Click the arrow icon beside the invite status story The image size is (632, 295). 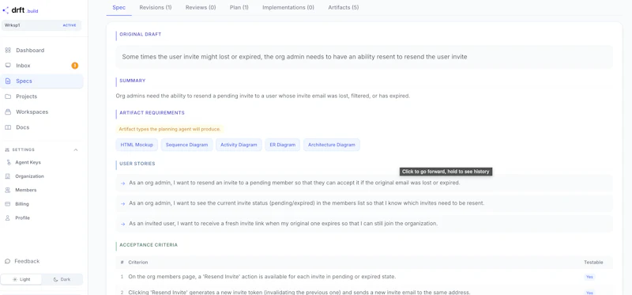tap(123, 204)
